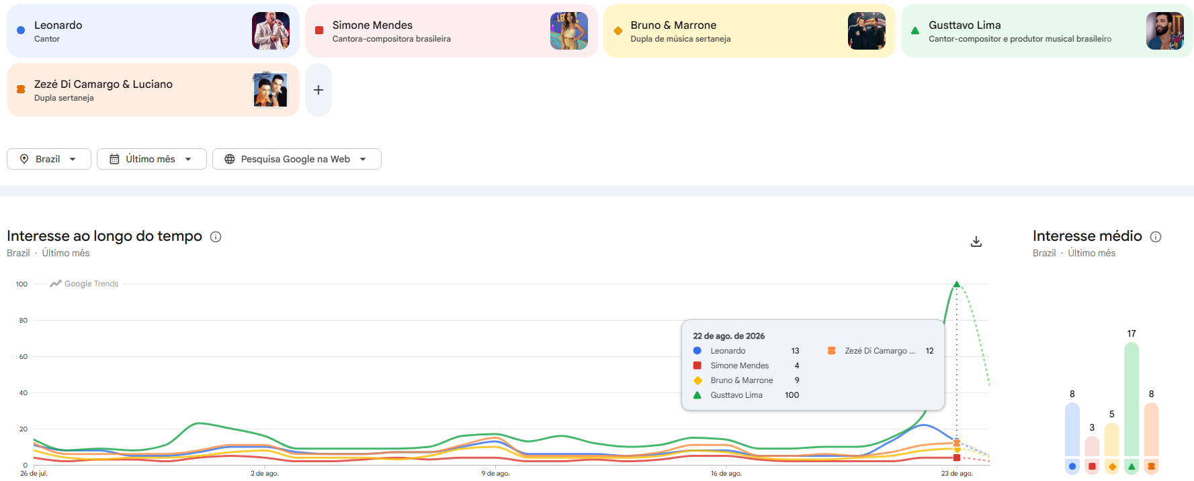Viewport: 1194px width, 481px height.
Task: Click the blue circle icon under average bars
Action: [x=1072, y=466]
